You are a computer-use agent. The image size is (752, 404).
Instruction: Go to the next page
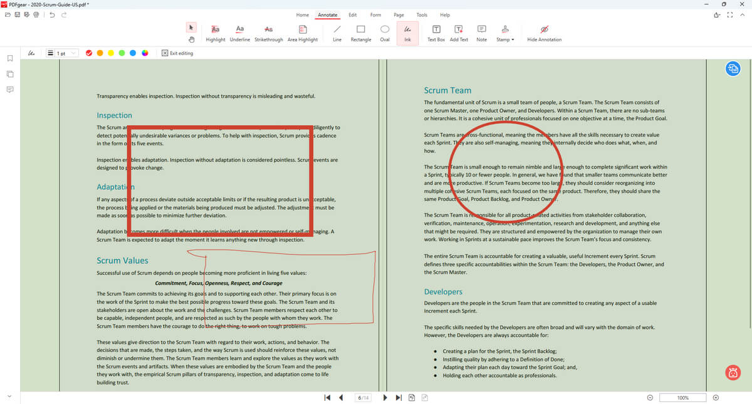pyautogui.click(x=385, y=398)
